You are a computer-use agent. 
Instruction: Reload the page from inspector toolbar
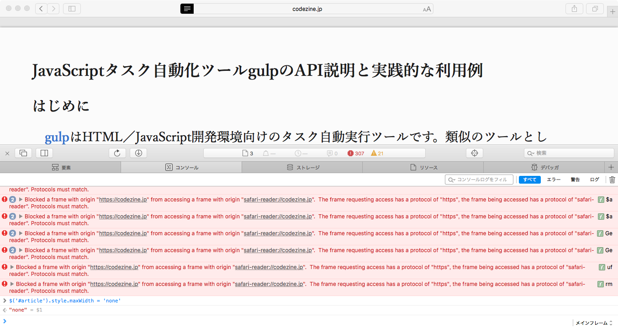[117, 153]
